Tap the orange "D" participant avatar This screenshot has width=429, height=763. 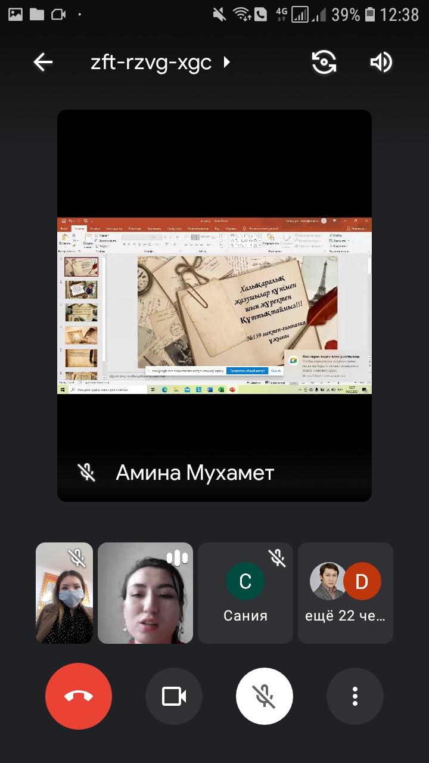pyautogui.click(x=362, y=581)
